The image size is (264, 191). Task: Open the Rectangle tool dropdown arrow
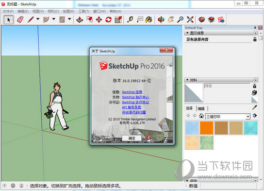coord(69,19)
